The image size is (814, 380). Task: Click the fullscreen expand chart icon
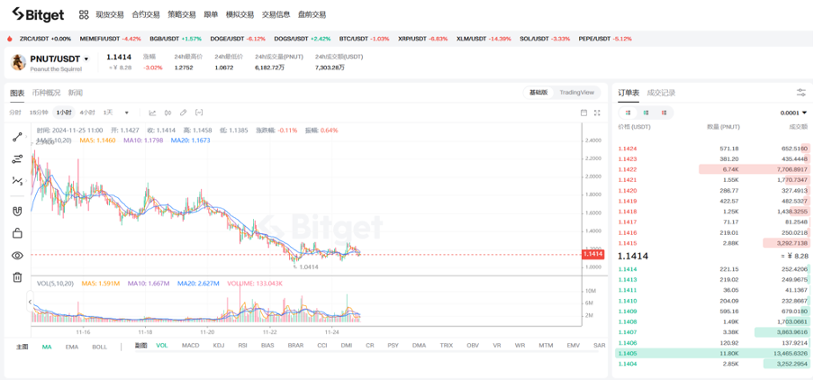597,113
